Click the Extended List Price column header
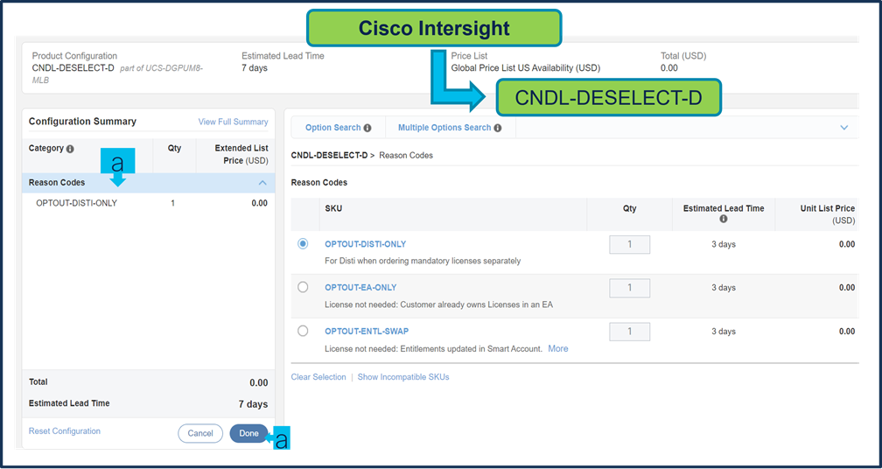This screenshot has width=882, height=469. pos(241,155)
